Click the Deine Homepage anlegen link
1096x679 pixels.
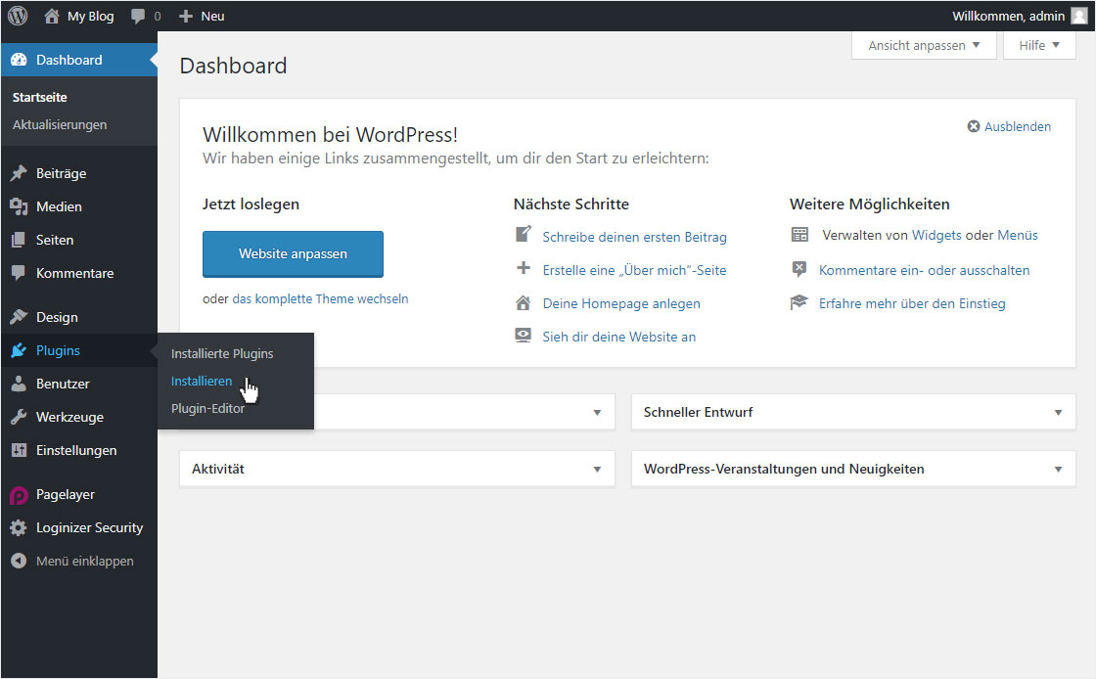[x=621, y=303]
